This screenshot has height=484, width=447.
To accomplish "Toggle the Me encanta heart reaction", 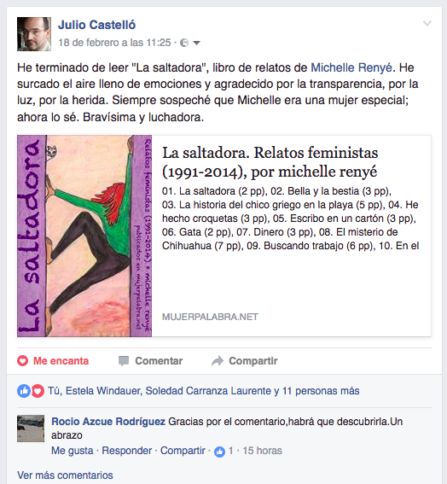I will [53, 361].
